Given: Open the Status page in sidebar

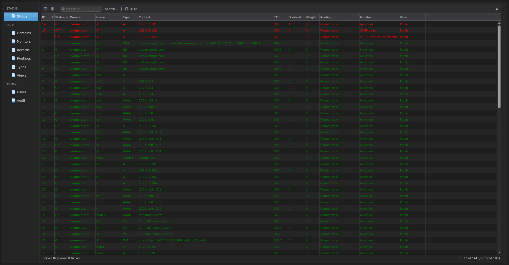Looking at the screenshot, I should tap(21, 16).
